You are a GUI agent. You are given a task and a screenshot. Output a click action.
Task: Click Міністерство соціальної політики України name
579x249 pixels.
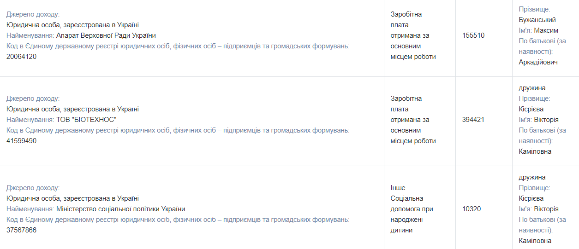point(120,209)
